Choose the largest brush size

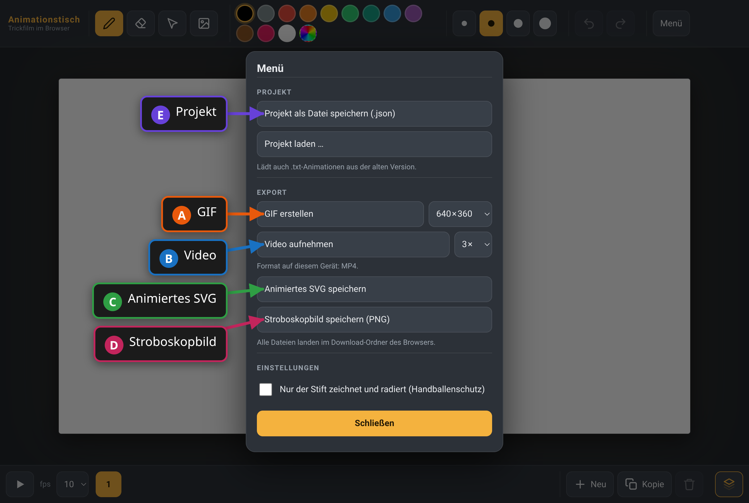coord(545,23)
